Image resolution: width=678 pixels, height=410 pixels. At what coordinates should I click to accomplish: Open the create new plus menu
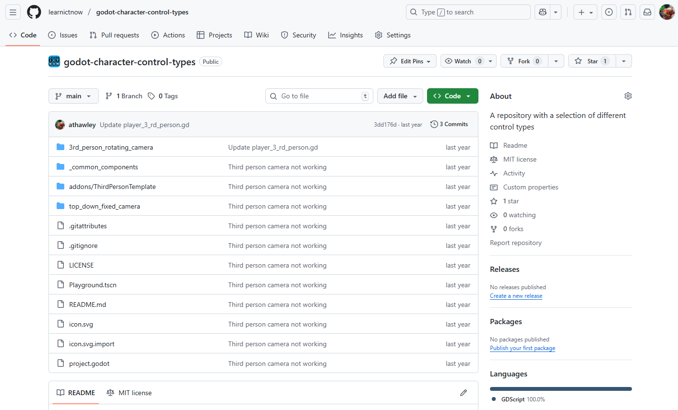pyautogui.click(x=585, y=12)
